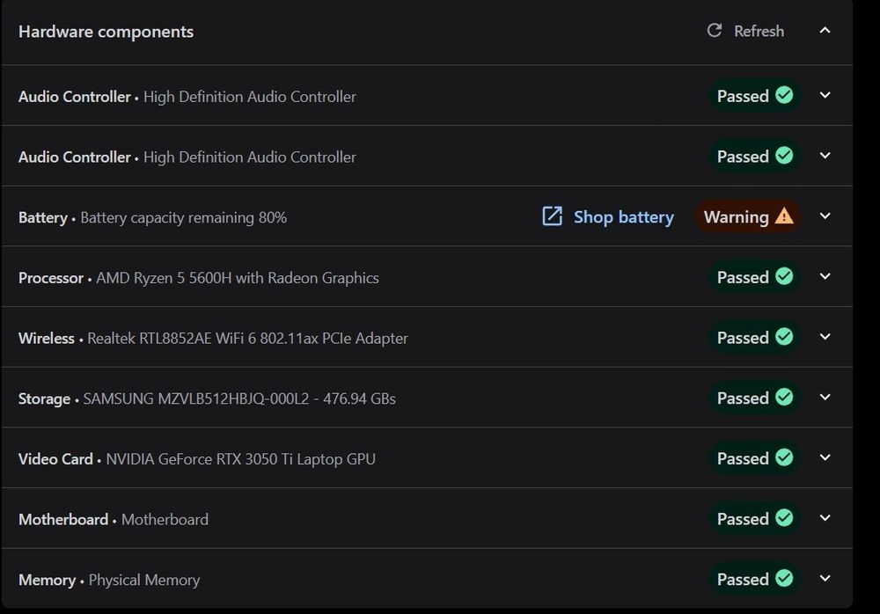880x614 pixels.
Task: Click the Refresh button in the header
Action: [x=745, y=31]
